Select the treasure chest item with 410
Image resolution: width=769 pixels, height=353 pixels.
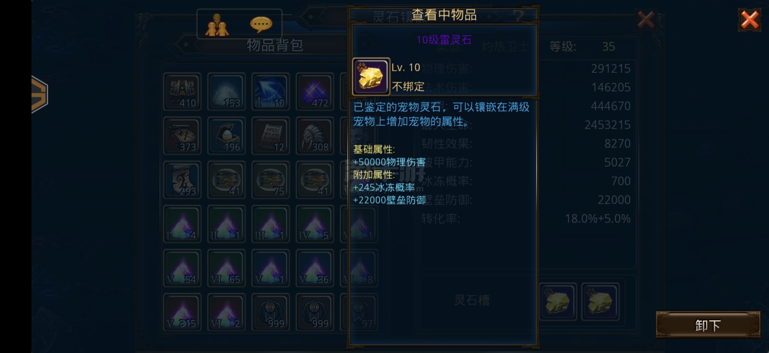182,92
